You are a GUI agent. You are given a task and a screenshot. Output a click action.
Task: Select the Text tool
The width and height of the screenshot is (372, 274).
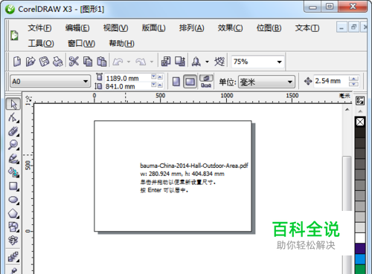(x=13, y=241)
